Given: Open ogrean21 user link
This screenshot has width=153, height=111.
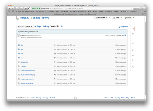Looking at the screenshot, I should point(25,18).
